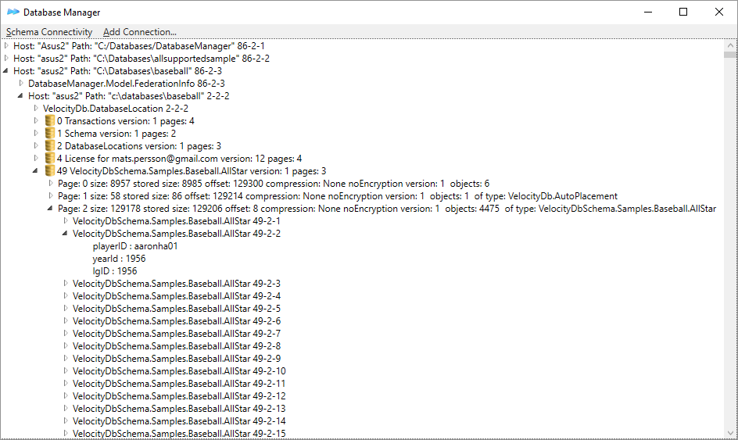This screenshot has width=738, height=440.
Task: Expand the 0 Transactions database node
Action: 36,121
